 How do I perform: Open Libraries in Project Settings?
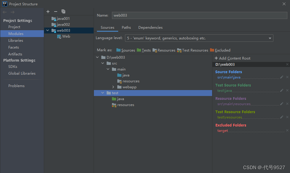tap(16, 41)
